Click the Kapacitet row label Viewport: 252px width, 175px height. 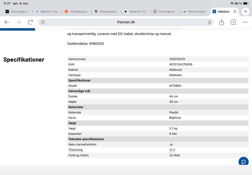click(75, 134)
